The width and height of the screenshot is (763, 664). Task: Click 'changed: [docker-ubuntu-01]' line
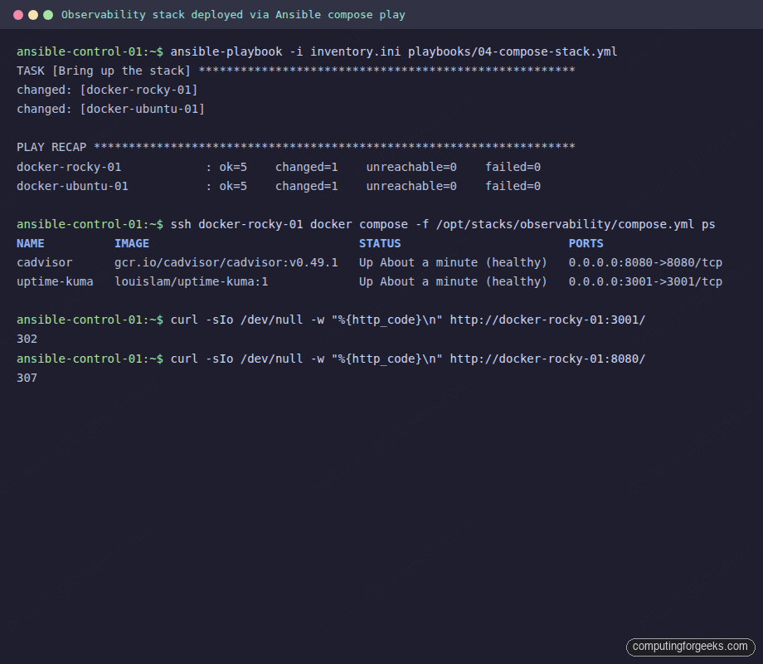click(110, 109)
